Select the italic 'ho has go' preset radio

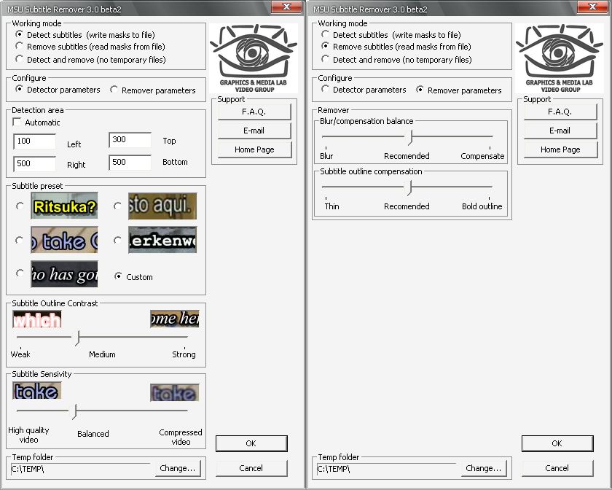tap(20, 273)
